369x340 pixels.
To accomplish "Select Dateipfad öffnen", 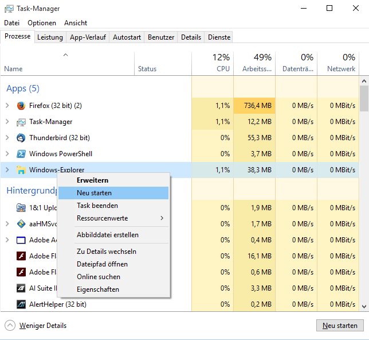I will pos(113,264).
